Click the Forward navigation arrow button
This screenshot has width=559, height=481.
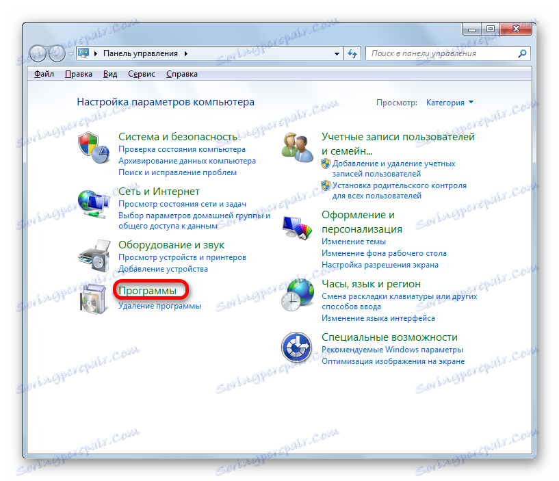tap(57, 53)
